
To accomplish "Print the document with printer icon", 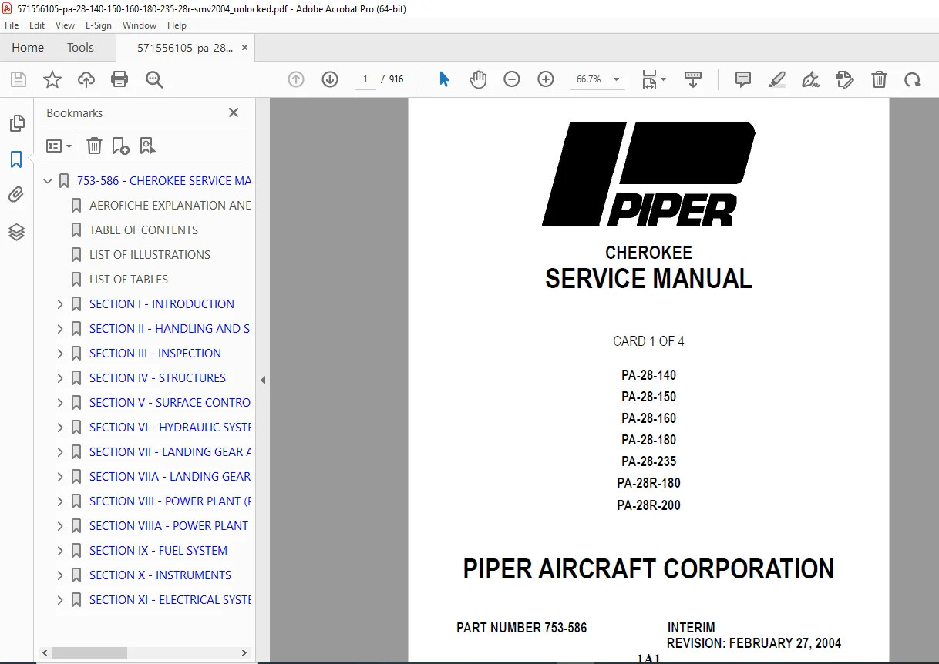I will (x=119, y=79).
